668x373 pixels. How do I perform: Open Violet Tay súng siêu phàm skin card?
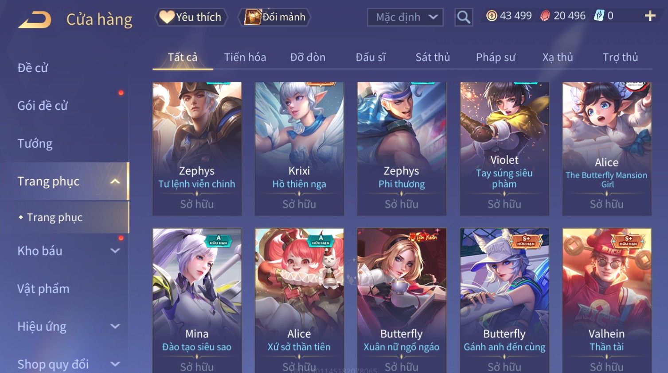coord(504,149)
